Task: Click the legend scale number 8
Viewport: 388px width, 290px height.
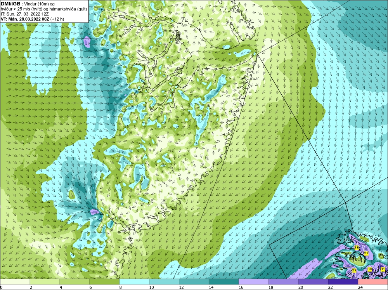Action: click(121, 287)
